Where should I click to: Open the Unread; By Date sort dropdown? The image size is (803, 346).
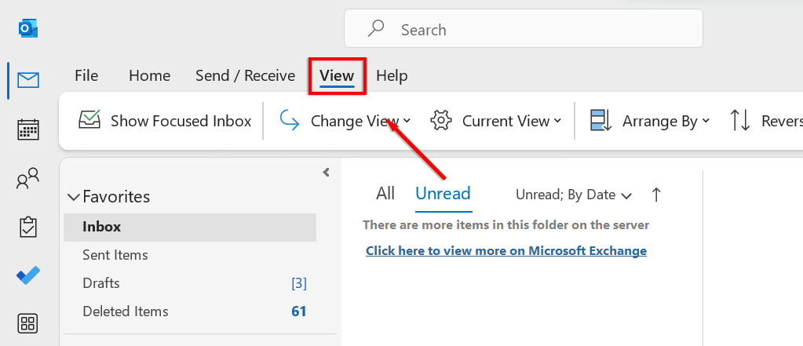coord(574,195)
